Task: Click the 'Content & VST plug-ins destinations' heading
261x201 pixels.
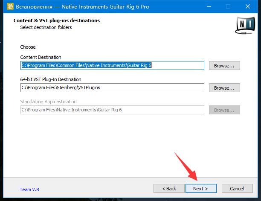Action: pos(57,20)
